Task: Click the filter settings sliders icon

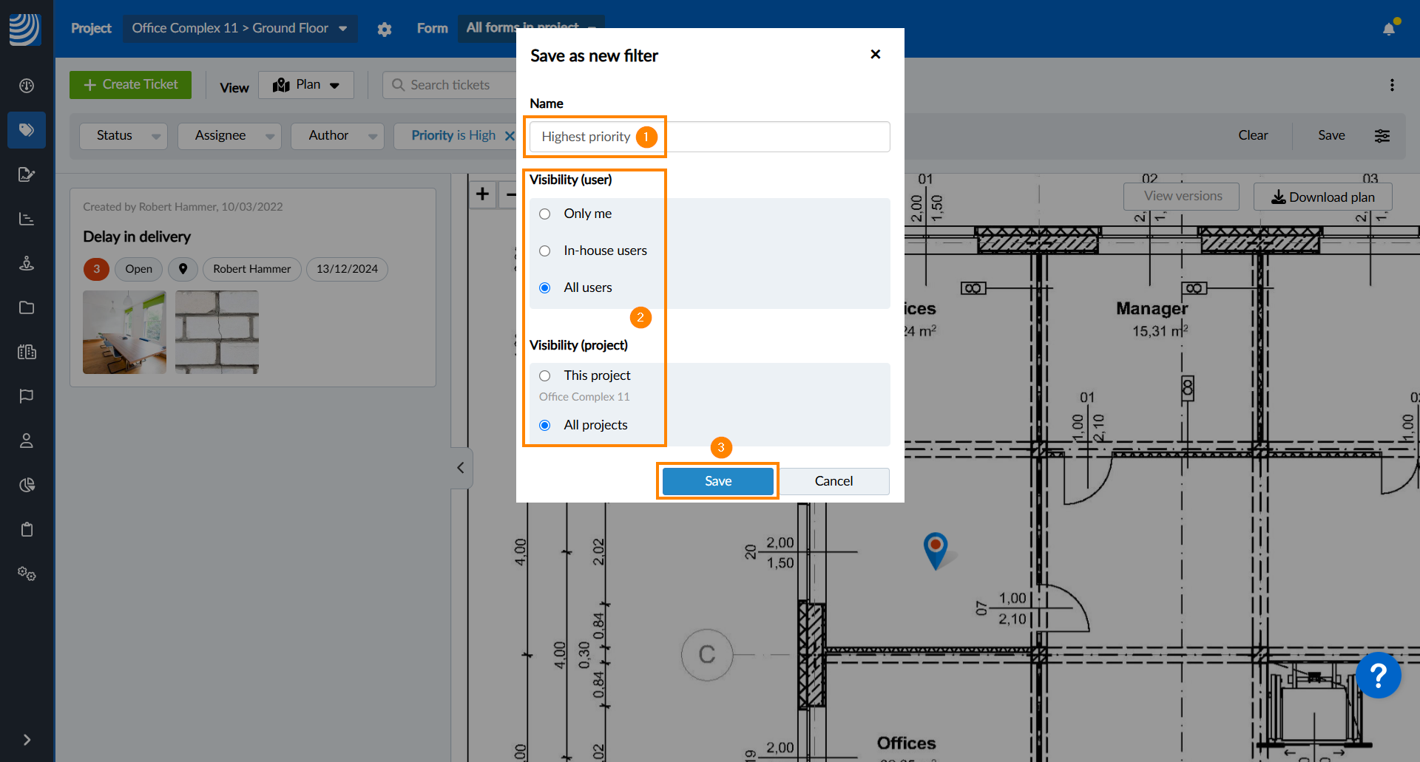Action: (1382, 135)
